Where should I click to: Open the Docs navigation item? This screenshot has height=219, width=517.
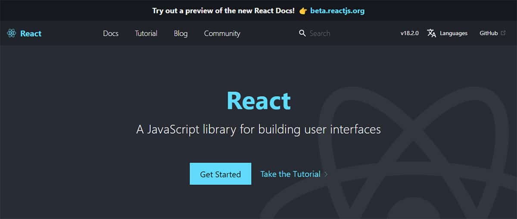point(111,33)
